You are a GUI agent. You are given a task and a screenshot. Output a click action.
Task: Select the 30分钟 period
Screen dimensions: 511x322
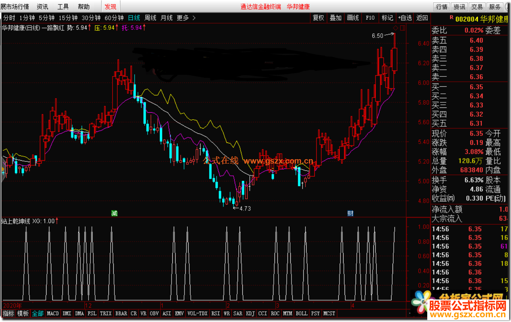click(x=91, y=18)
